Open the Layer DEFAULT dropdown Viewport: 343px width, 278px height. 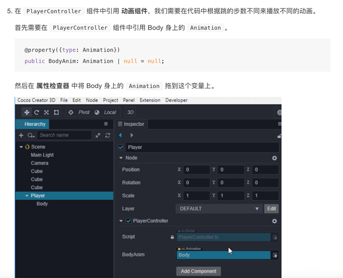pyautogui.click(x=219, y=209)
